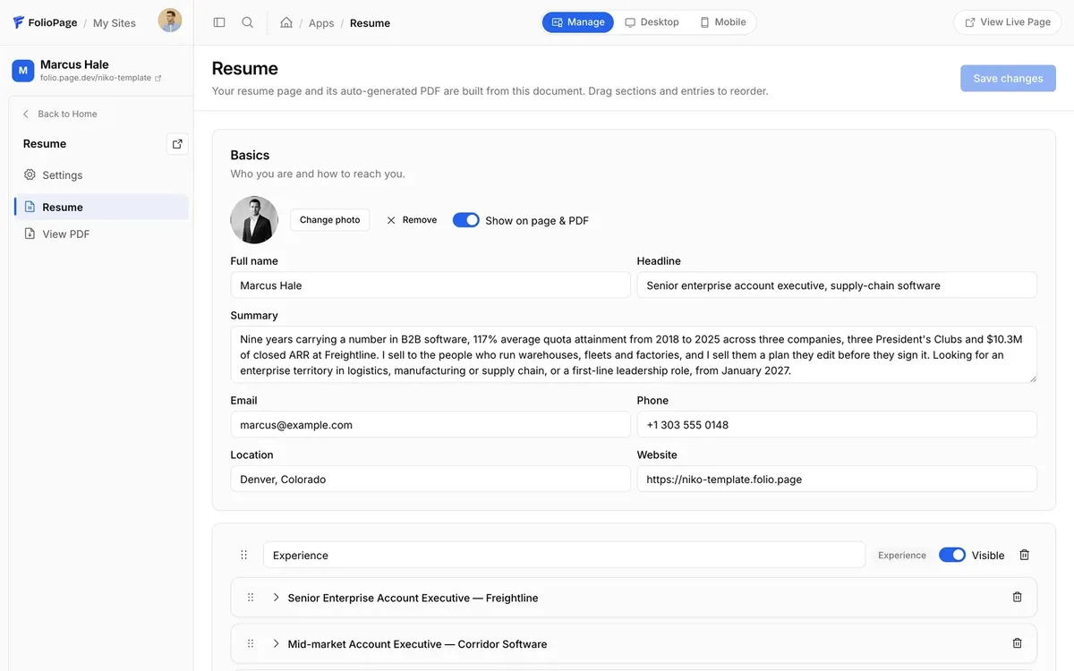Image resolution: width=1074 pixels, height=671 pixels.
Task: Click the gray Experience type badge
Action: tap(902, 556)
